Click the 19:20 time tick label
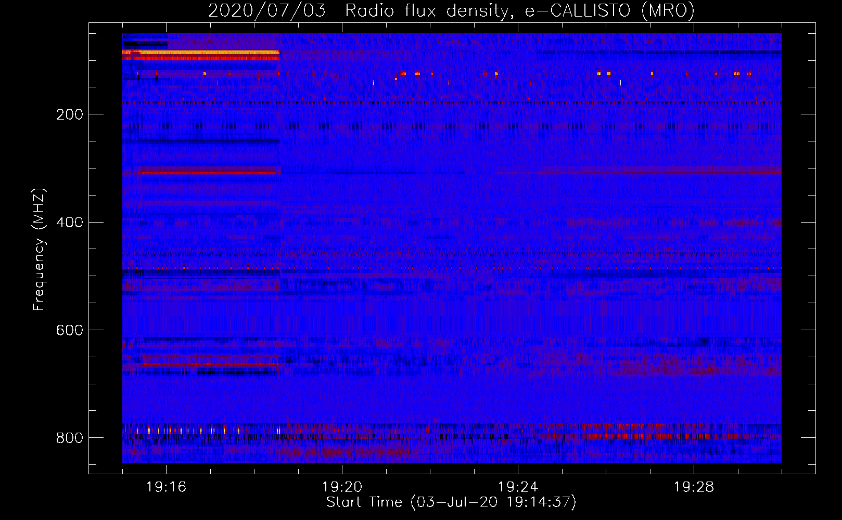The width and height of the screenshot is (842, 520). pos(342,487)
